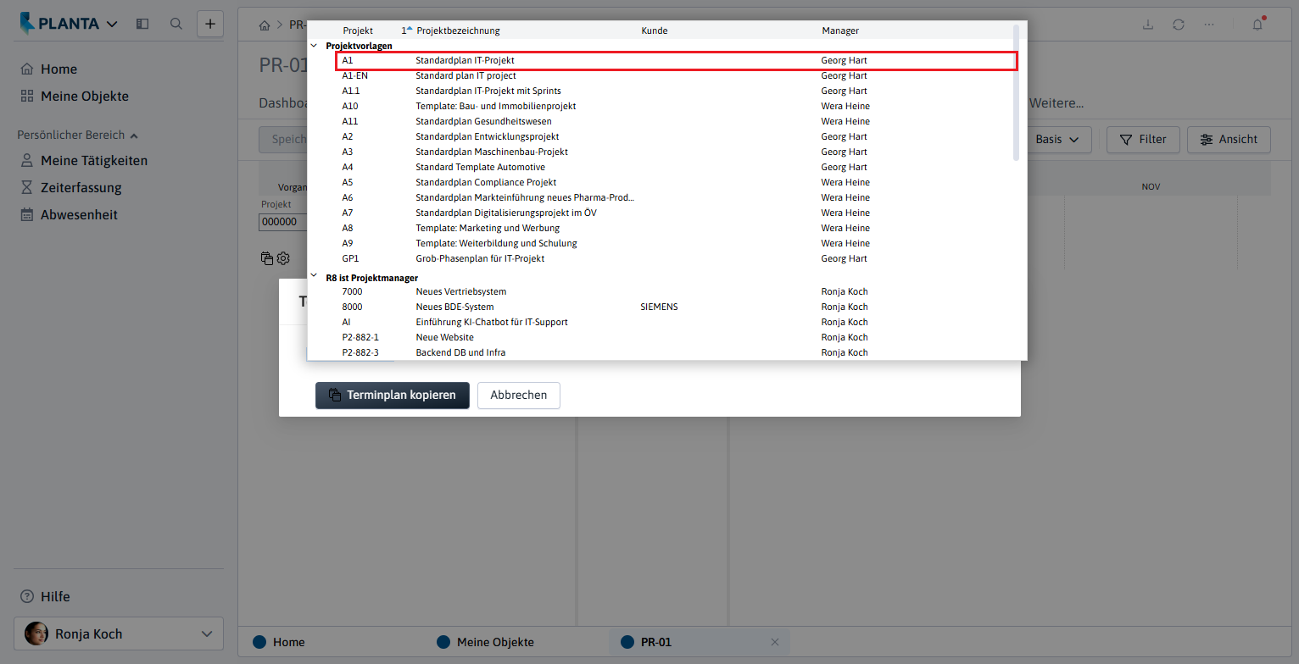Click the project list scrollbar
The image size is (1299, 664).
tap(1017, 93)
